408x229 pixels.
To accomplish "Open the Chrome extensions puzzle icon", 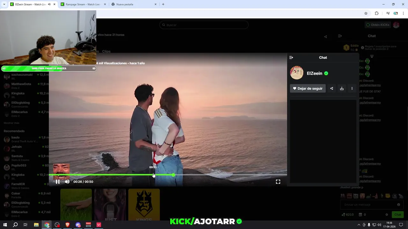I will pos(376,13).
